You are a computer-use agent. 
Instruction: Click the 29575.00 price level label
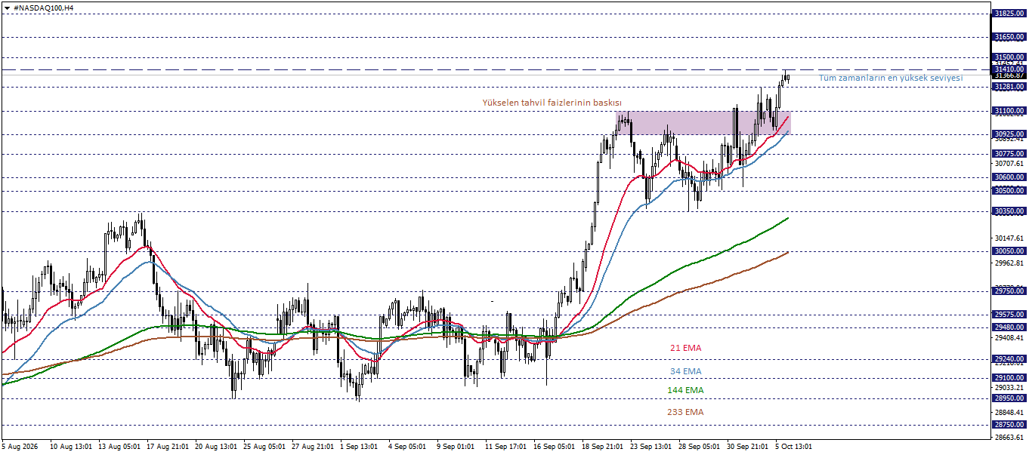(1009, 314)
